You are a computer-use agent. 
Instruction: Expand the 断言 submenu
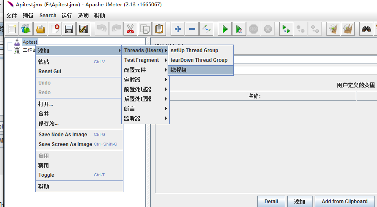pyautogui.click(x=145, y=109)
